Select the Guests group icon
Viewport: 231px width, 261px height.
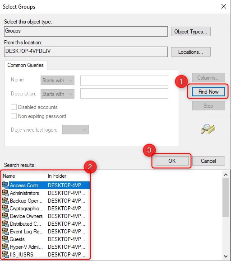pos(5,239)
